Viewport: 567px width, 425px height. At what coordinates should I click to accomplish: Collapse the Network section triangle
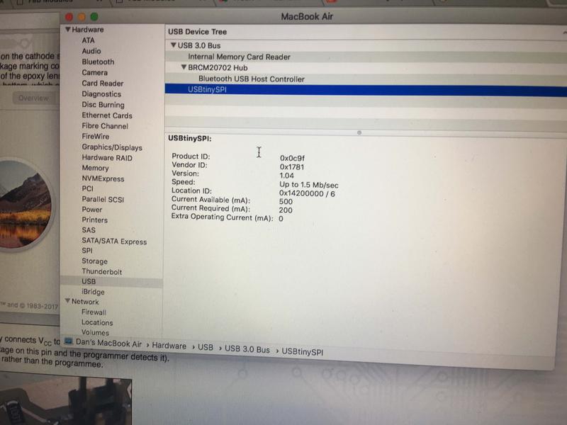pos(67,300)
